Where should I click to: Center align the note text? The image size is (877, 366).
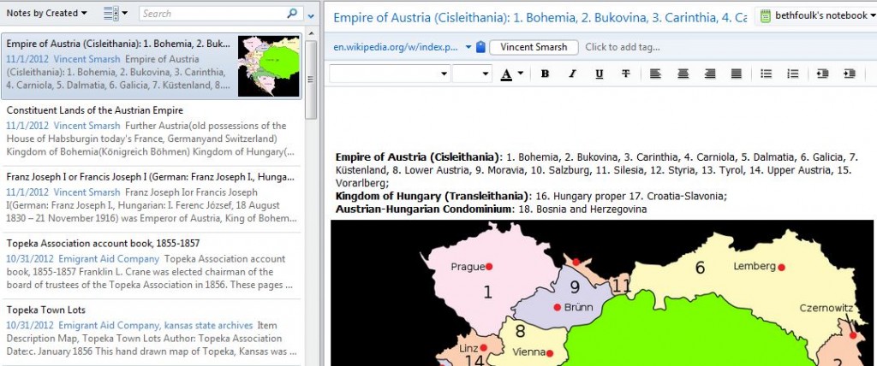(x=683, y=74)
